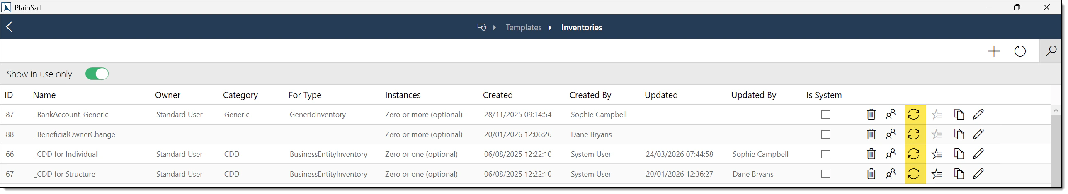Refresh the inventories list
The width and height of the screenshot is (1068, 194).
tap(1020, 51)
